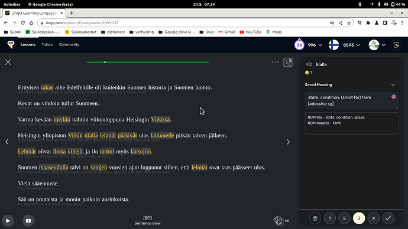Click the highlighted word maaseudulla
The height and width of the screenshot is (229, 408).
tap(54, 168)
